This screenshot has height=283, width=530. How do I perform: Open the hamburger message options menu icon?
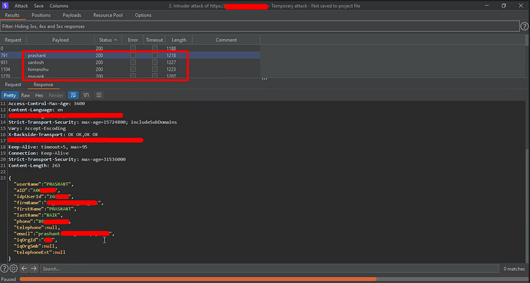click(x=99, y=95)
